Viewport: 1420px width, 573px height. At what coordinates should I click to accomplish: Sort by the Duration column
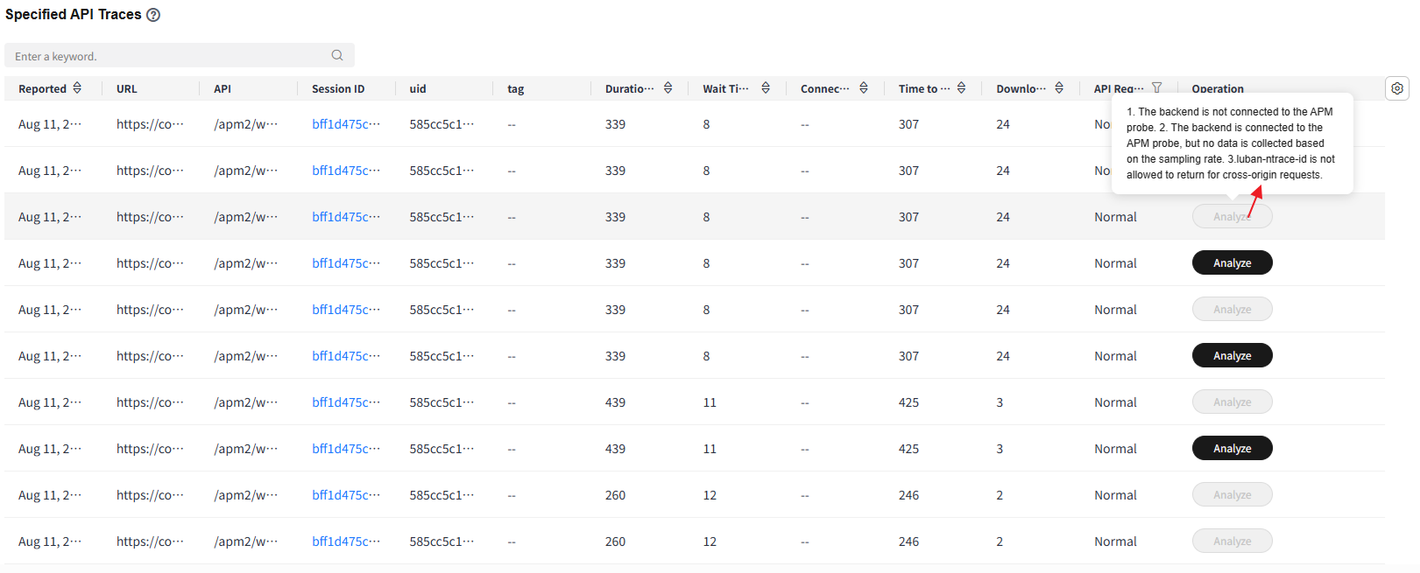click(668, 87)
